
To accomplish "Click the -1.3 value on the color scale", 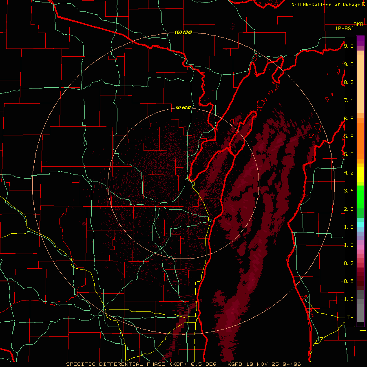I will pos(347,299).
